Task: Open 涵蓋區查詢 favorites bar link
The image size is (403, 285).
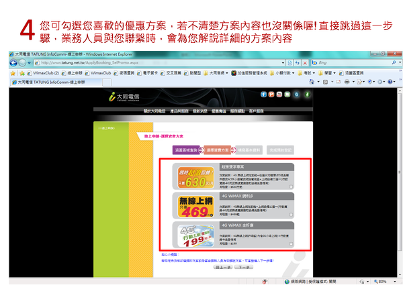Action: tap(351, 73)
